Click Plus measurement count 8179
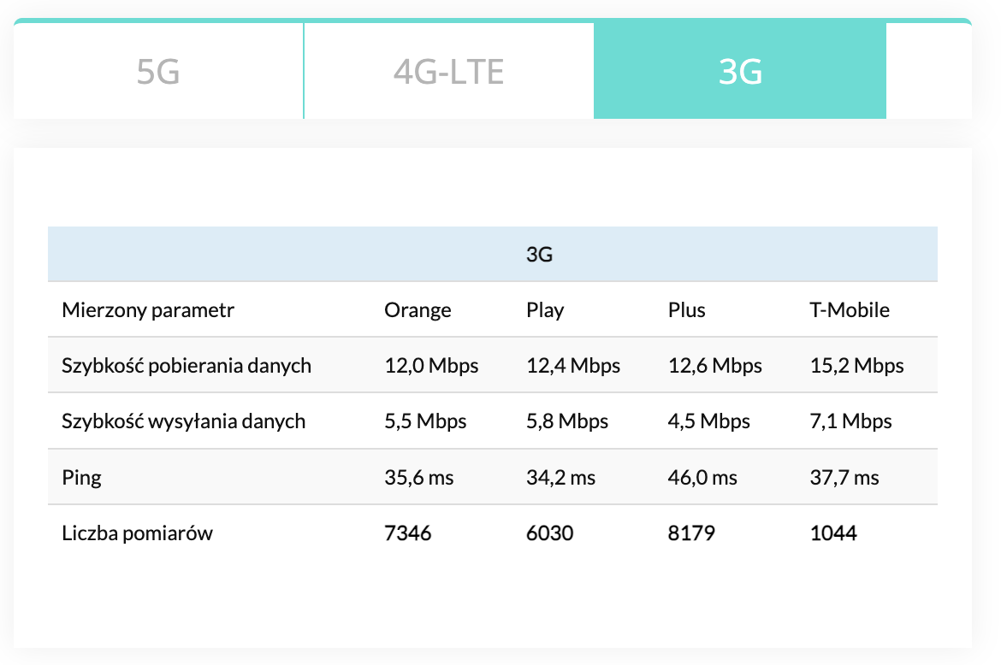 click(x=691, y=533)
